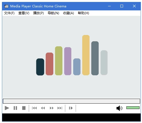The height and width of the screenshot is (123, 142).
Task: Fast forward with the double-right arrow icon
Action: 52,108
